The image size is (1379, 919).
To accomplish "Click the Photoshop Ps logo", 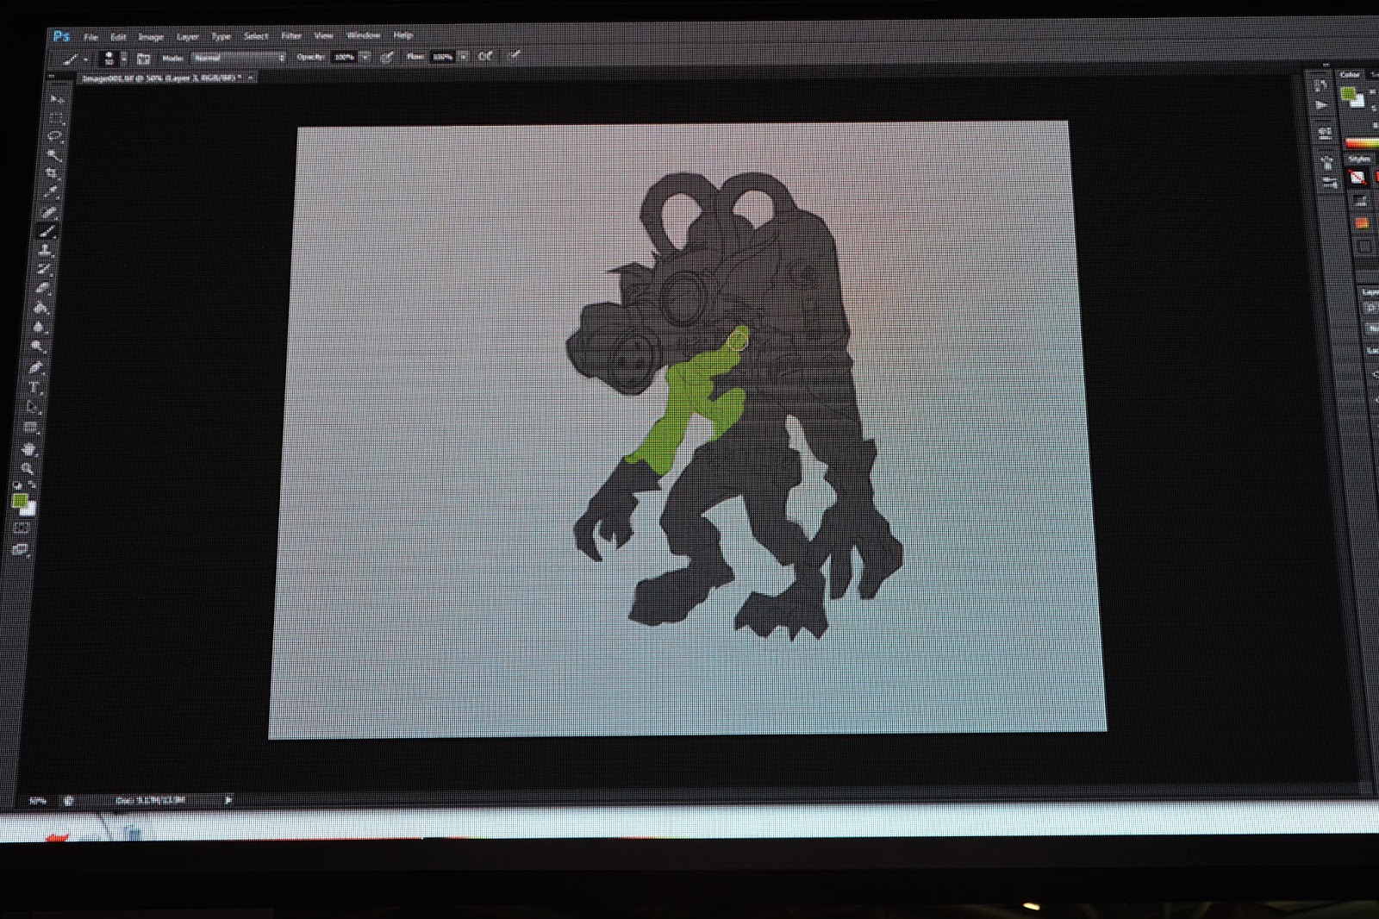I will [61, 36].
